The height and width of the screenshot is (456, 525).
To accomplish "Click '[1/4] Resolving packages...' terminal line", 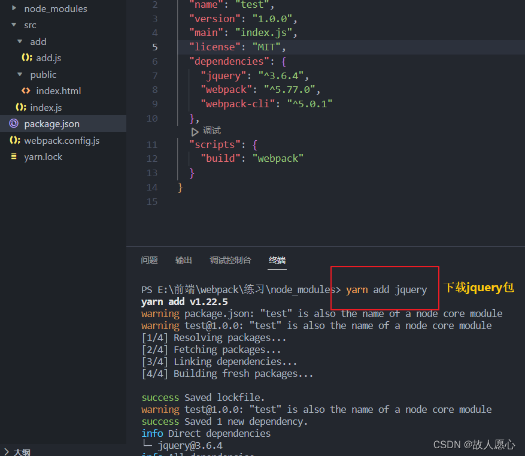I will [x=214, y=338].
